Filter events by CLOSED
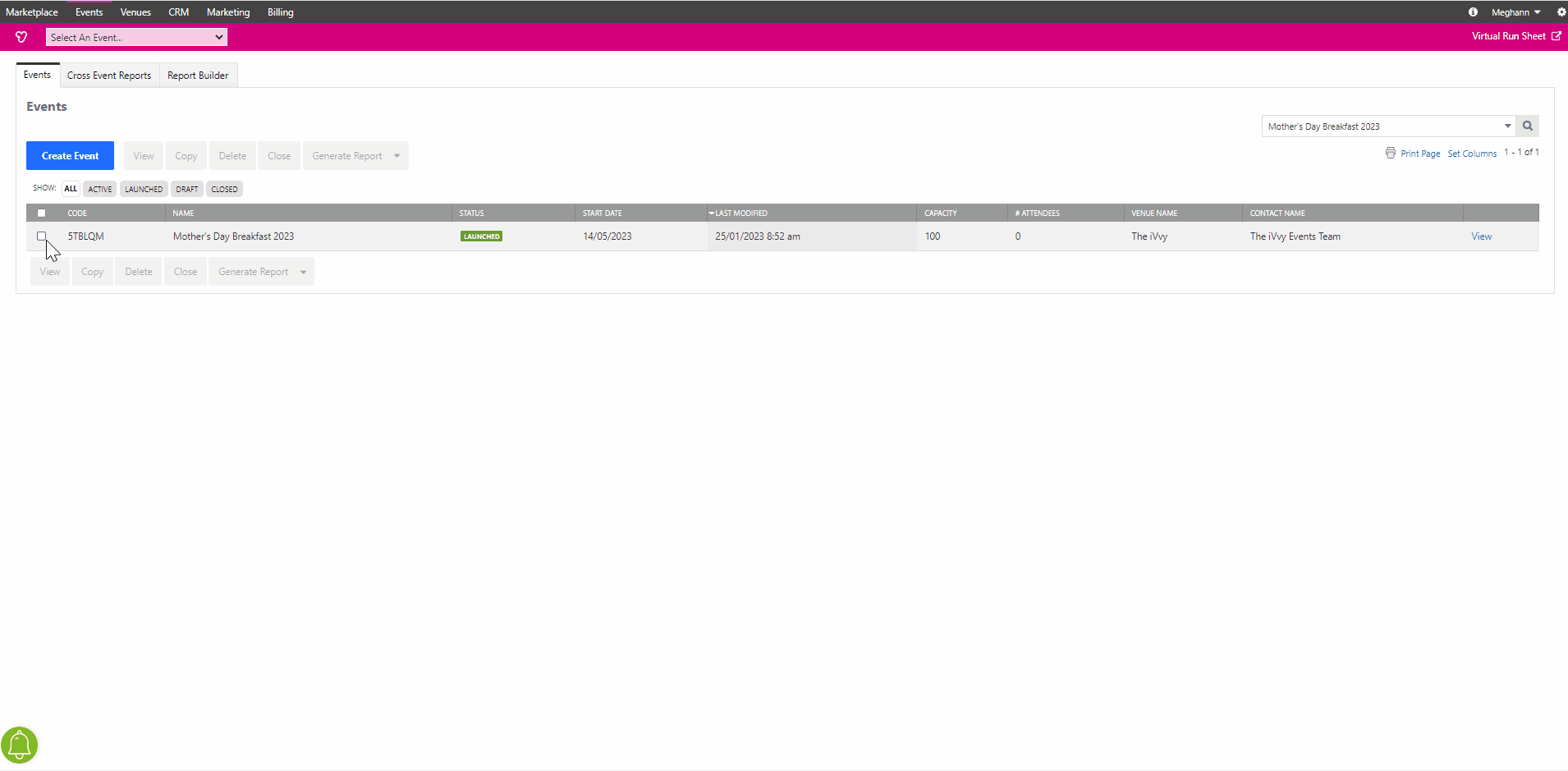This screenshot has height=771, width=1568. 224,189
